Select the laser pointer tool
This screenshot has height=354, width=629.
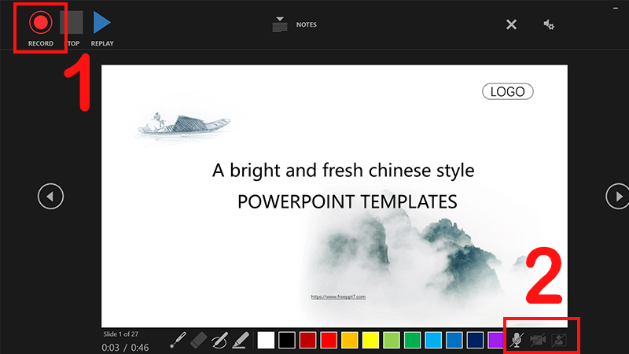coord(178,340)
